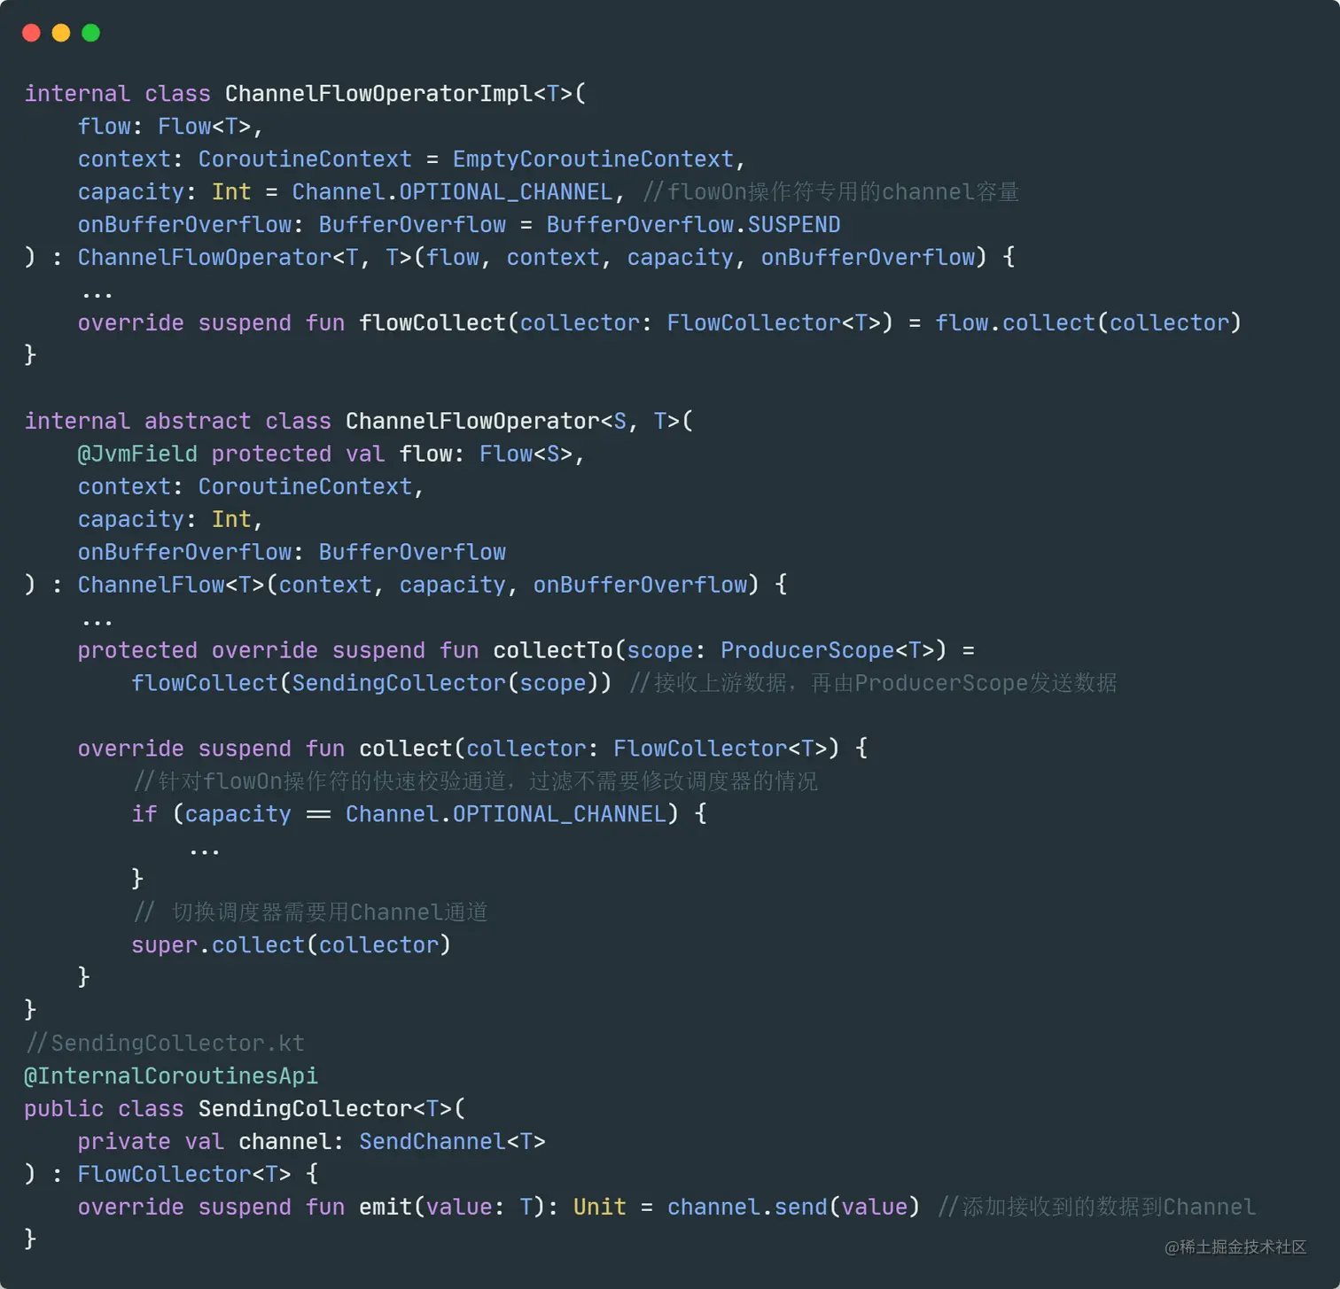
Task: Click the "if (capacity == Channel.OPTIONAL_CHANNEL)" condition
Action: click(405, 815)
